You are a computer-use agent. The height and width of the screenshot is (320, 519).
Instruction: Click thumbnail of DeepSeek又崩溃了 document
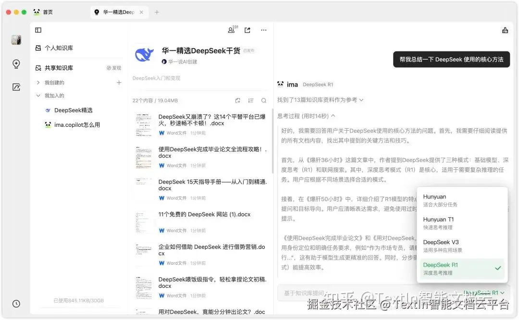(144, 125)
